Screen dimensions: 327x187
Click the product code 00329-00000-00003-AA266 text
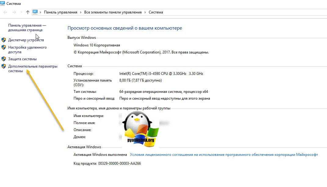coord(119,163)
